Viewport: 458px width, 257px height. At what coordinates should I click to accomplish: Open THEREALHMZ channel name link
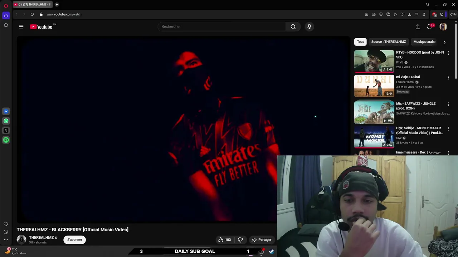tap(41, 237)
